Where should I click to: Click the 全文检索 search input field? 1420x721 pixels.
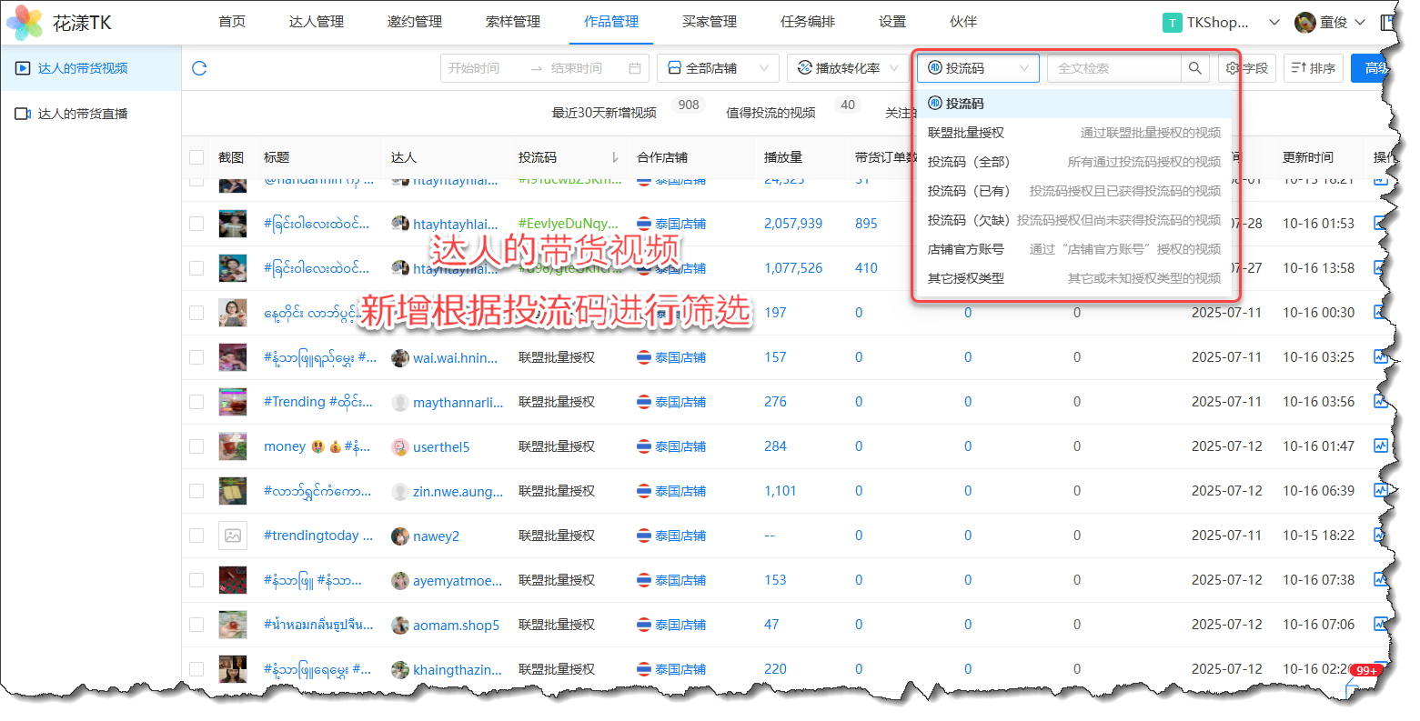coord(1114,68)
